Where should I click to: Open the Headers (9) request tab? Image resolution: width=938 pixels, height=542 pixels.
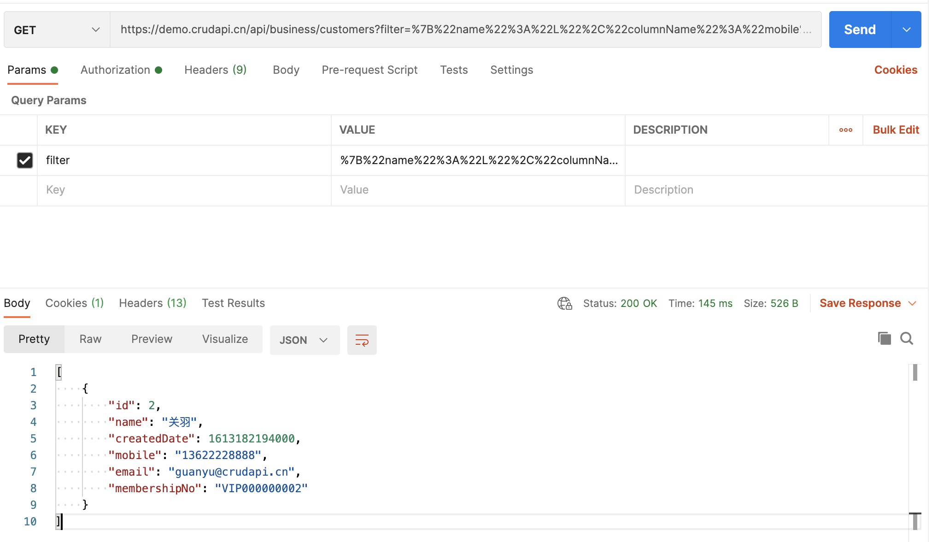coord(215,70)
